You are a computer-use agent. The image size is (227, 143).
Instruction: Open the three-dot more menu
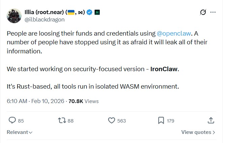pyautogui.click(x=213, y=12)
